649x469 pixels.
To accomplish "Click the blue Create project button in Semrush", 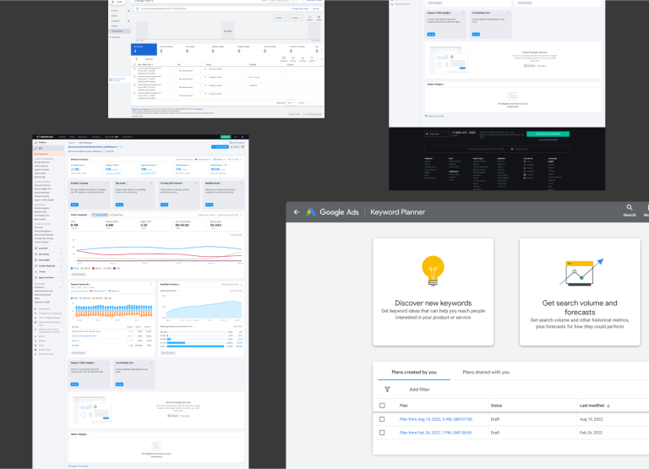I will 220,146.
